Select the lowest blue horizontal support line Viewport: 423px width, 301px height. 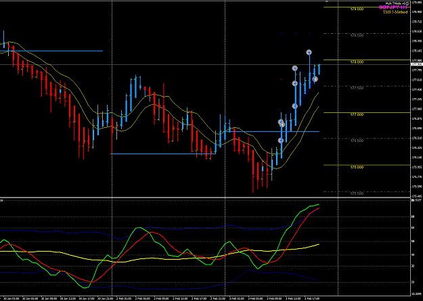click(164, 154)
